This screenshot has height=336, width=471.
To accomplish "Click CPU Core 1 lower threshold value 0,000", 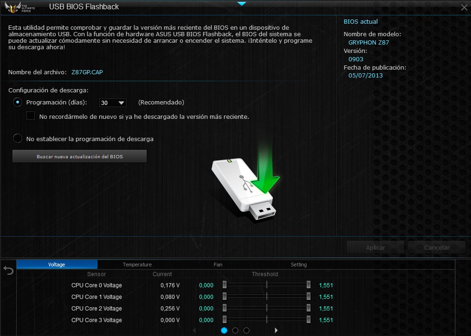I will click(x=206, y=297).
